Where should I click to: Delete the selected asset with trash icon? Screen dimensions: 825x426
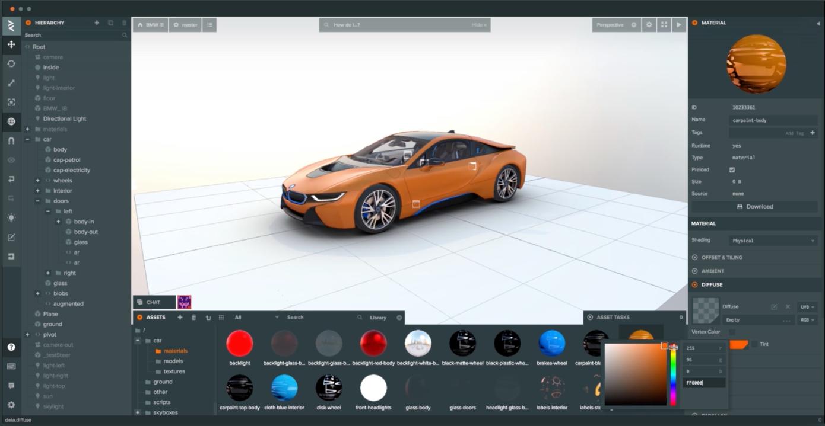(x=193, y=318)
